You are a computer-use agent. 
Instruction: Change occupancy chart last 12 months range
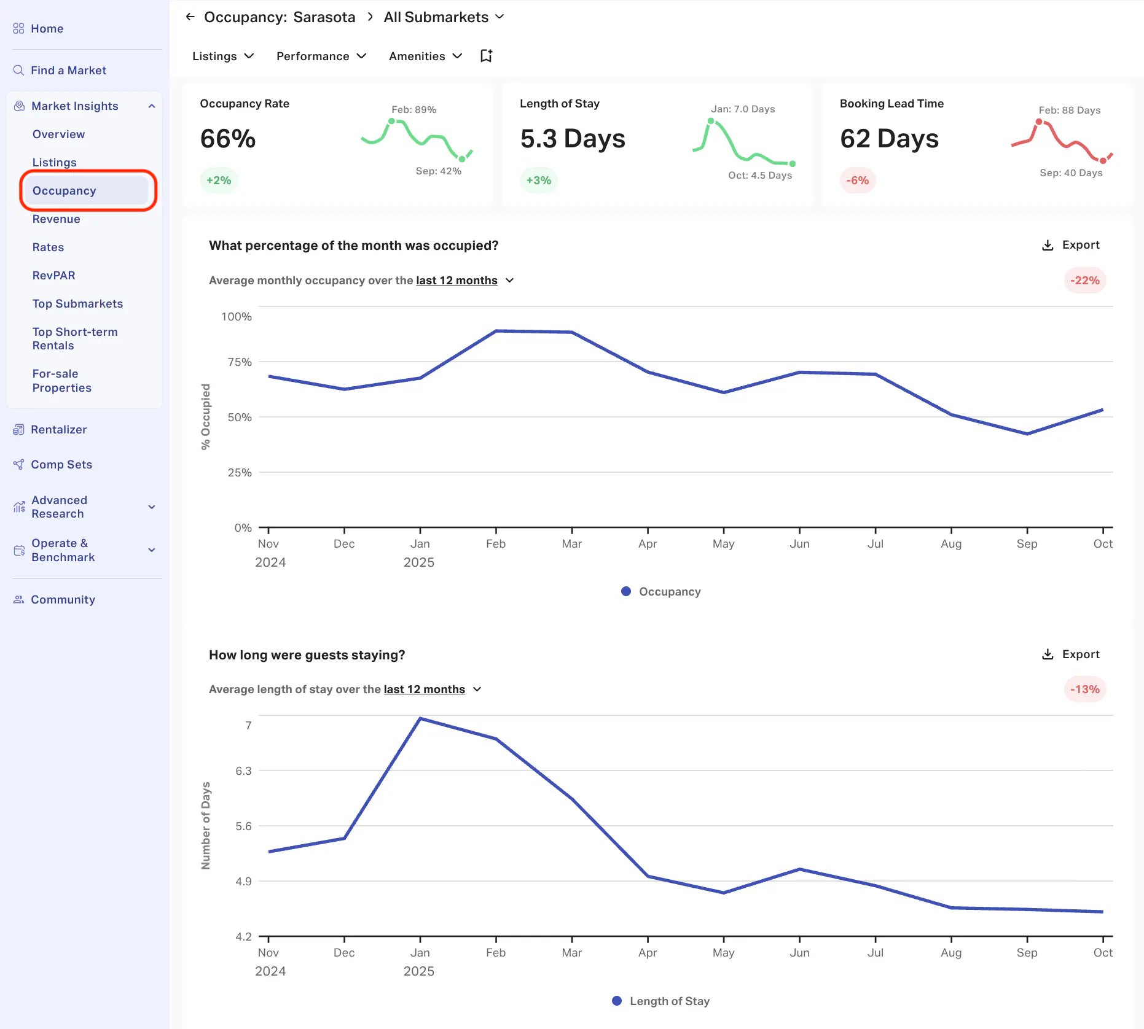tap(465, 281)
